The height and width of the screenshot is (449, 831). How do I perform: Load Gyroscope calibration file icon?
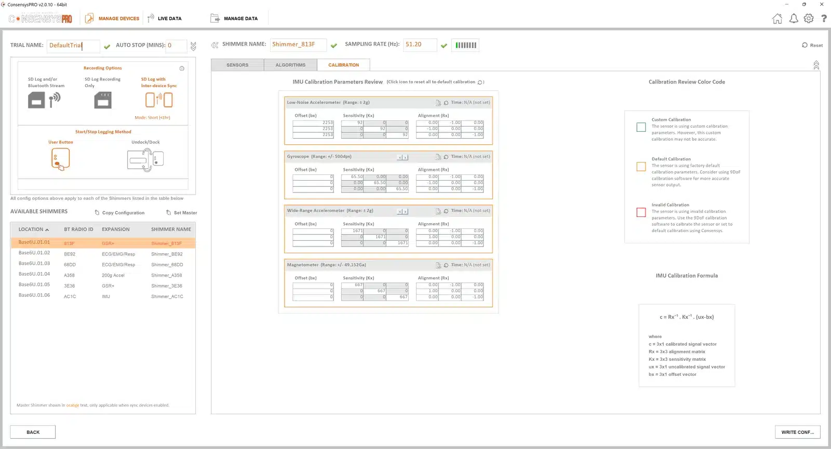(x=438, y=157)
